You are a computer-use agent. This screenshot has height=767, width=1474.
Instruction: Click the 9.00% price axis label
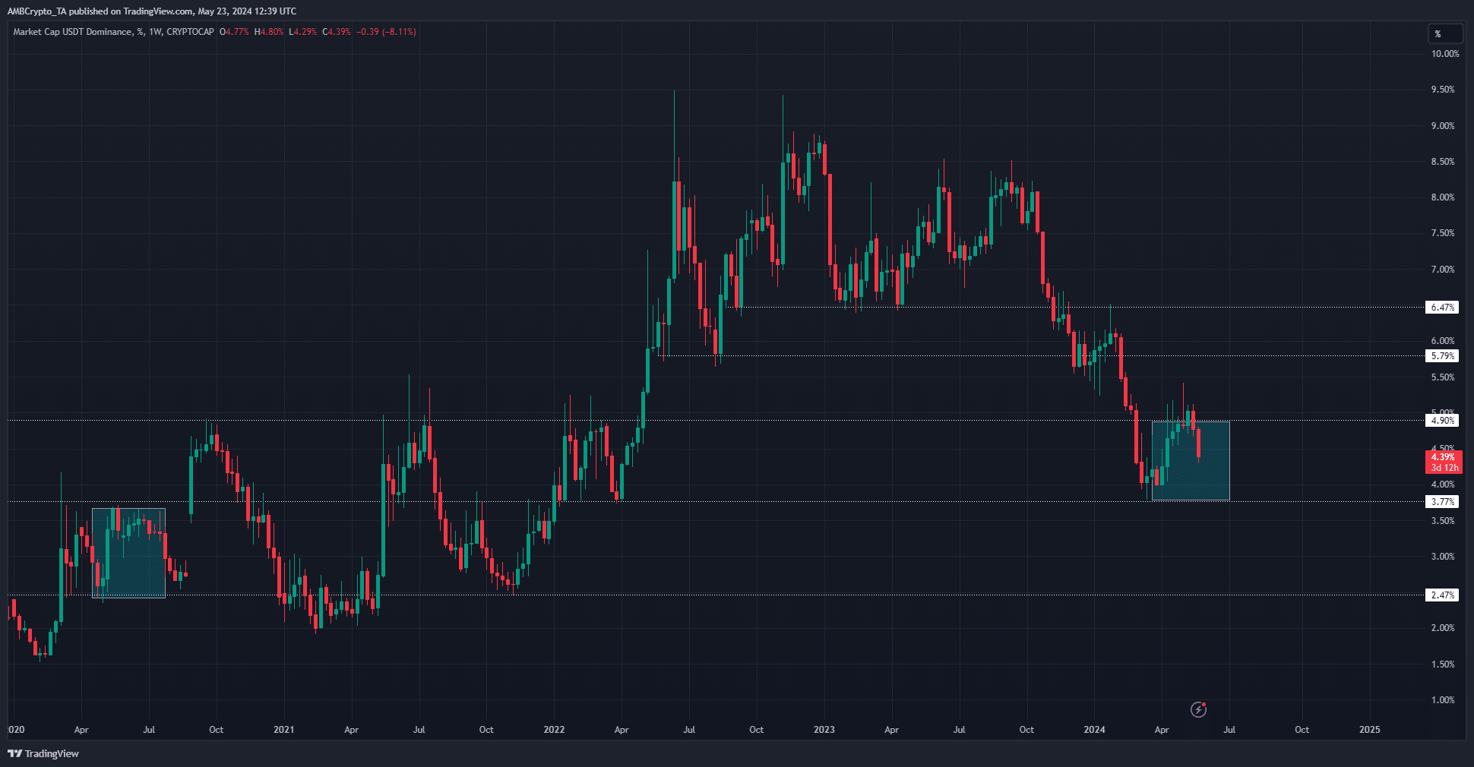(x=1443, y=126)
